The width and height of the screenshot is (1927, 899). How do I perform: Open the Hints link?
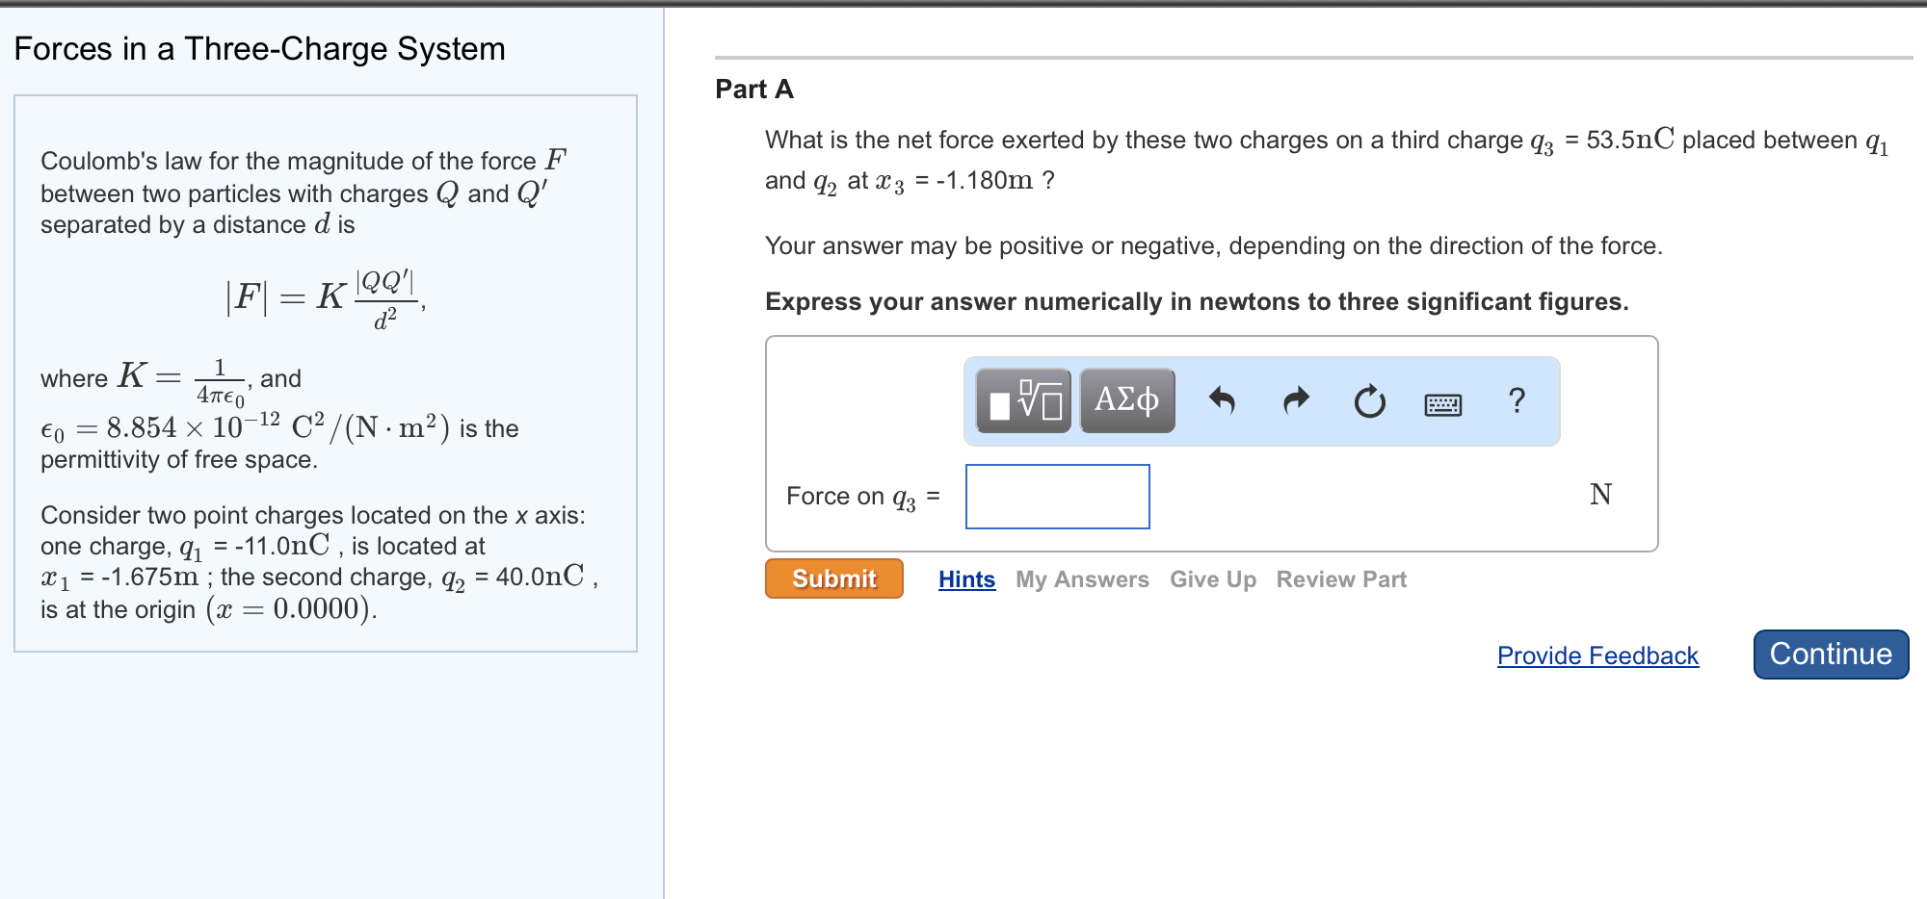(x=966, y=579)
